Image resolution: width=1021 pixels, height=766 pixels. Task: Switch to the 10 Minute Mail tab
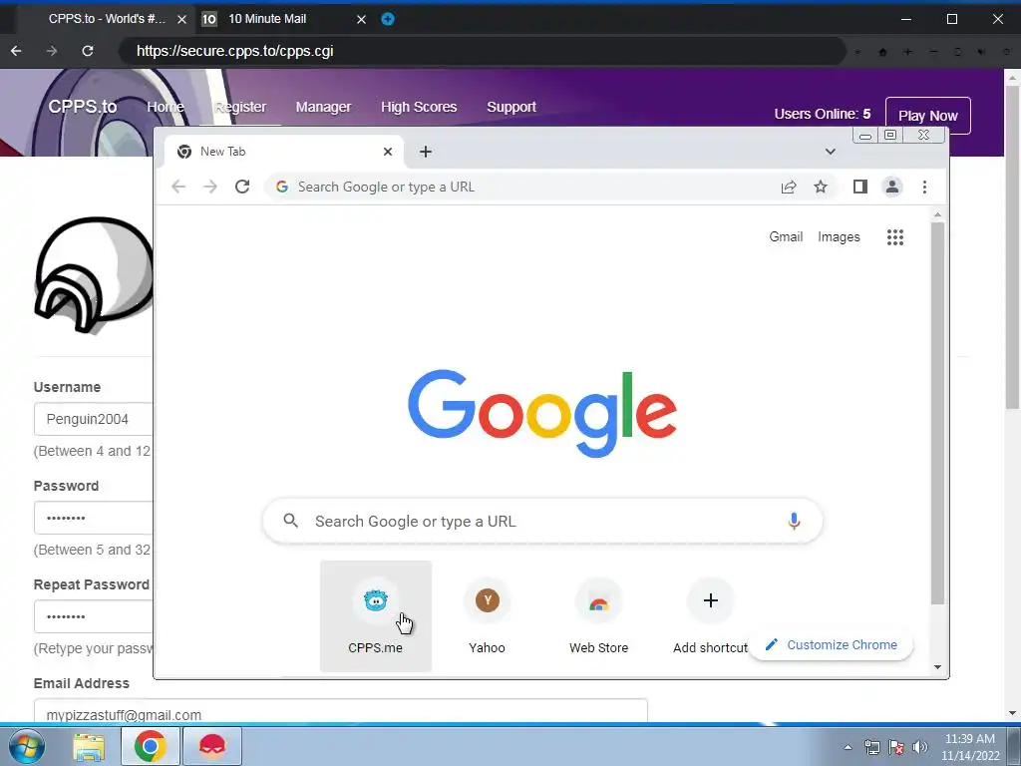click(285, 19)
